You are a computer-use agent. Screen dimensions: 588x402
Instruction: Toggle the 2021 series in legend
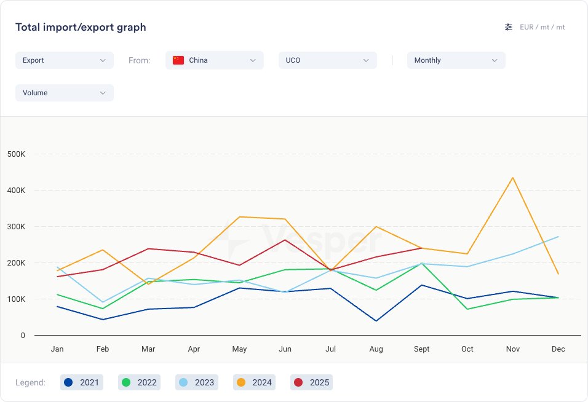pos(81,382)
